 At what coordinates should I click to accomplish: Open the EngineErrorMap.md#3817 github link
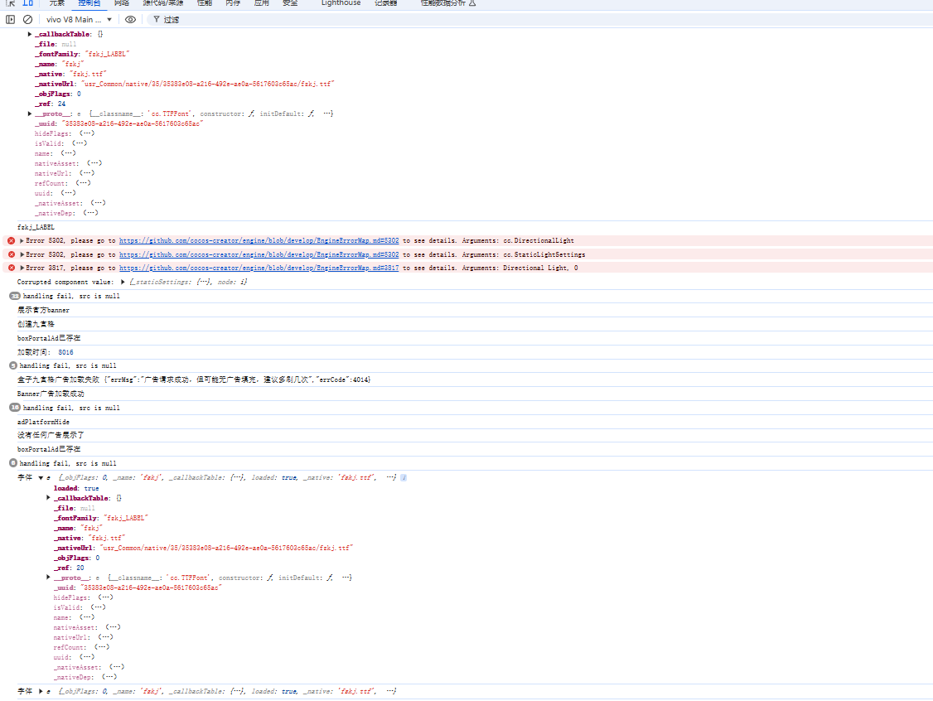click(x=259, y=268)
